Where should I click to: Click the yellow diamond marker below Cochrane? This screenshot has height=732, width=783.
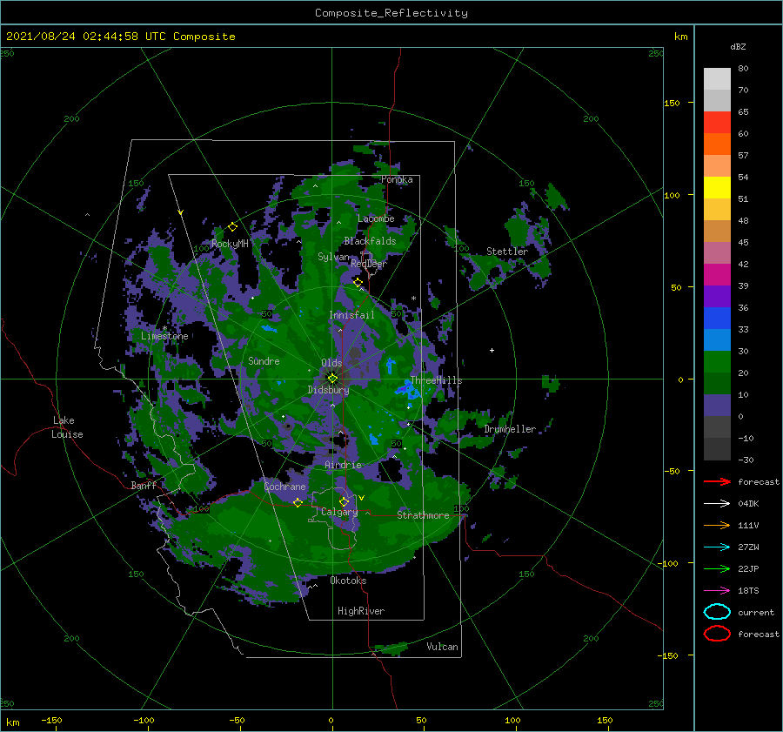tap(298, 502)
